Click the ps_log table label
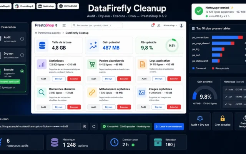The height and width of the screenshot is (154, 246). pyautogui.click(x=196, y=49)
